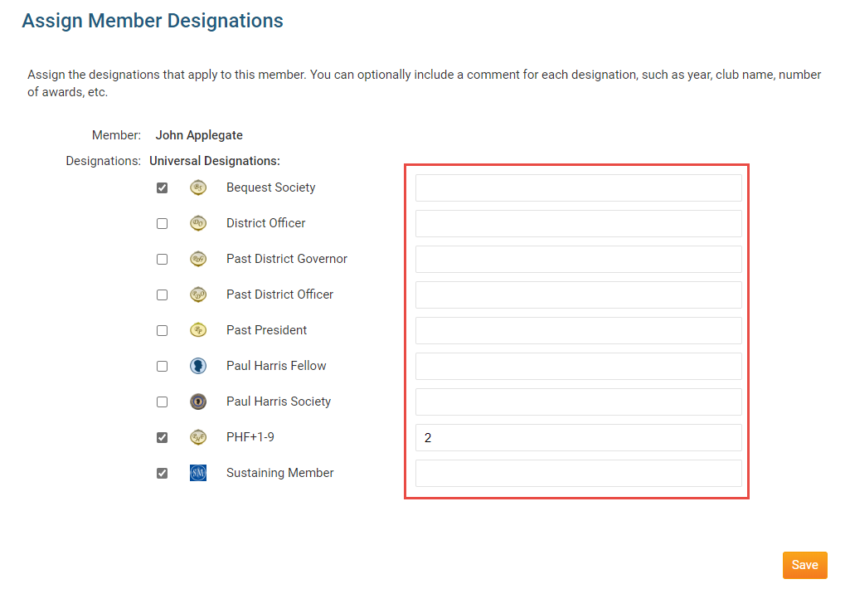
Task: Click the Past District Governor badge icon
Action: (197, 259)
